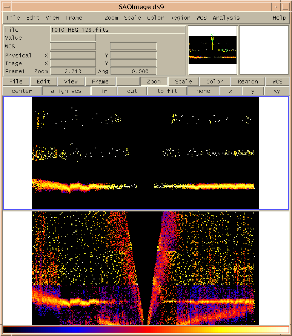This screenshot has height=336, width=292.
Task: Click the window menu button in title bar
Action: [6, 6]
